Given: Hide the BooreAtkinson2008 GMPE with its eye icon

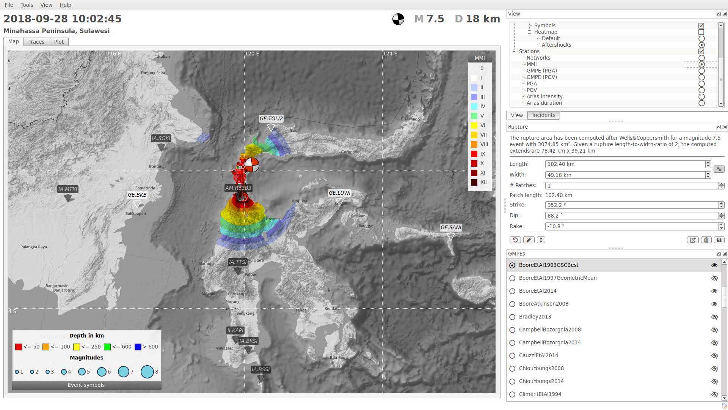Looking at the screenshot, I should (714, 304).
